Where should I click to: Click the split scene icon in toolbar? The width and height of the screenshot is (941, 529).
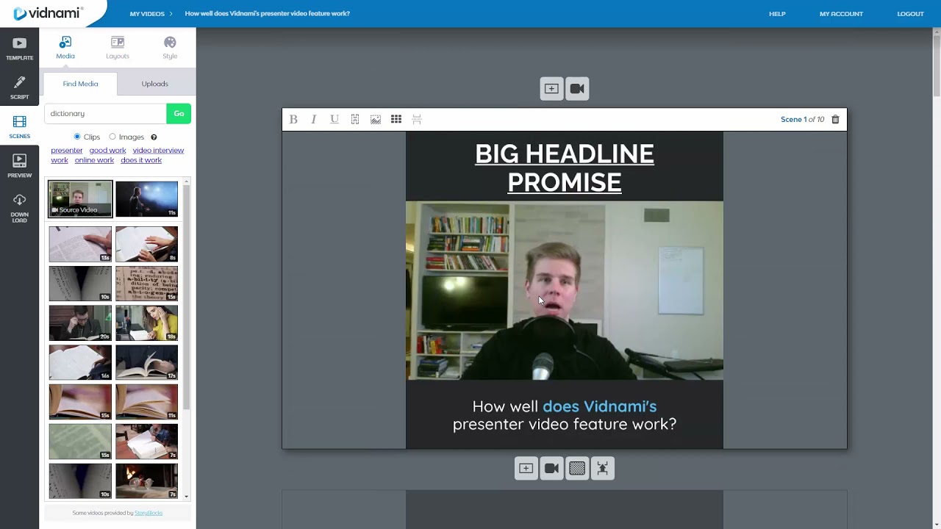(x=417, y=119)
